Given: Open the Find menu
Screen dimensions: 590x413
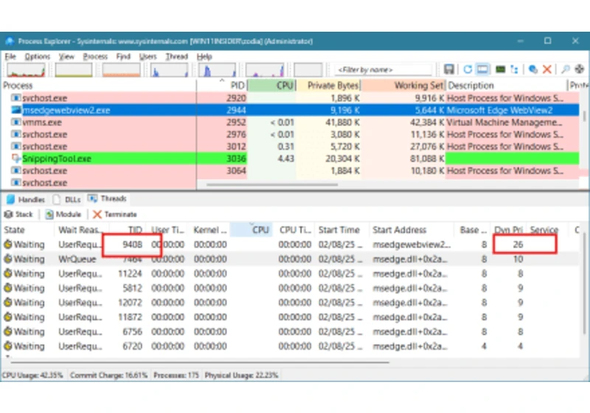Looking at the screenshot, I should [123, 57].
